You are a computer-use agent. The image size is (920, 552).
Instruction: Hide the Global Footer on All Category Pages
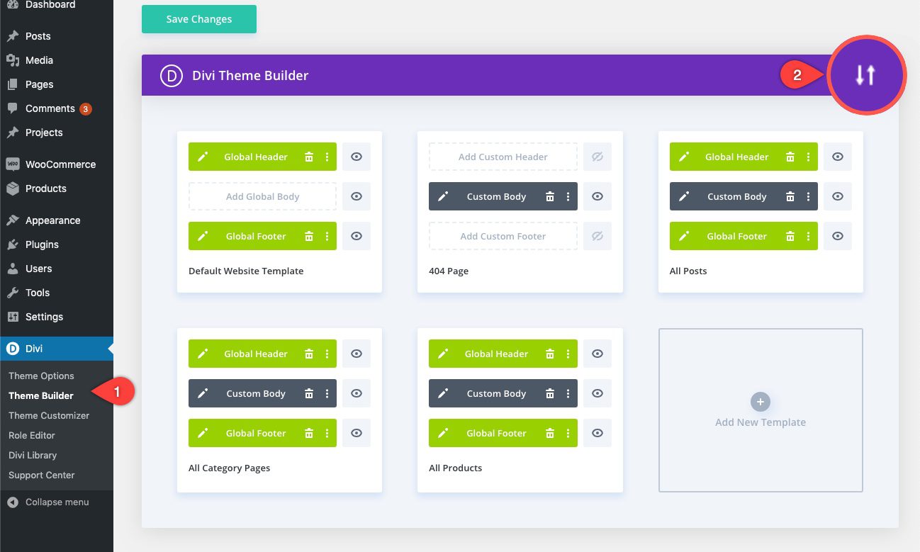[357, 433]
